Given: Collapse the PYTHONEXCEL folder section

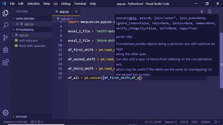Looking at the screenshot, I should (31, 30).
